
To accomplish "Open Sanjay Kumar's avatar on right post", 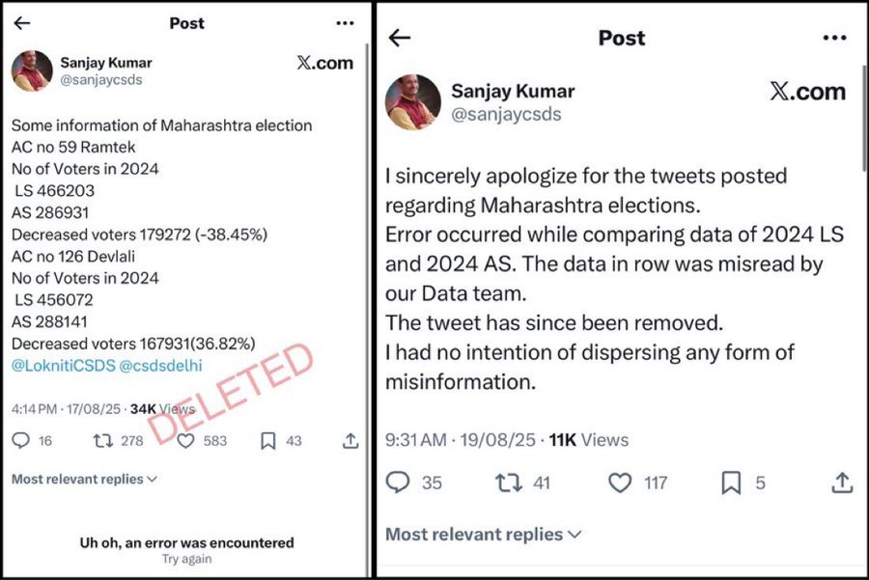I will tap(413, 102).
